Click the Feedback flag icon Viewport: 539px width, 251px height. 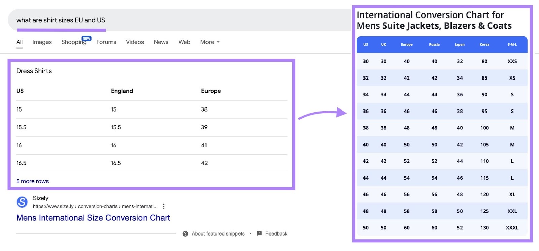tap(259, 233)
